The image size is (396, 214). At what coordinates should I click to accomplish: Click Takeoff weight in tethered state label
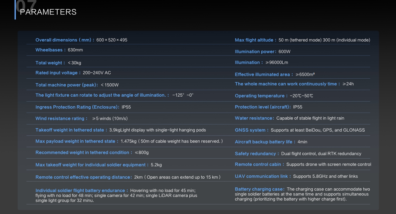pyautogui.click(x=71, y=130)
